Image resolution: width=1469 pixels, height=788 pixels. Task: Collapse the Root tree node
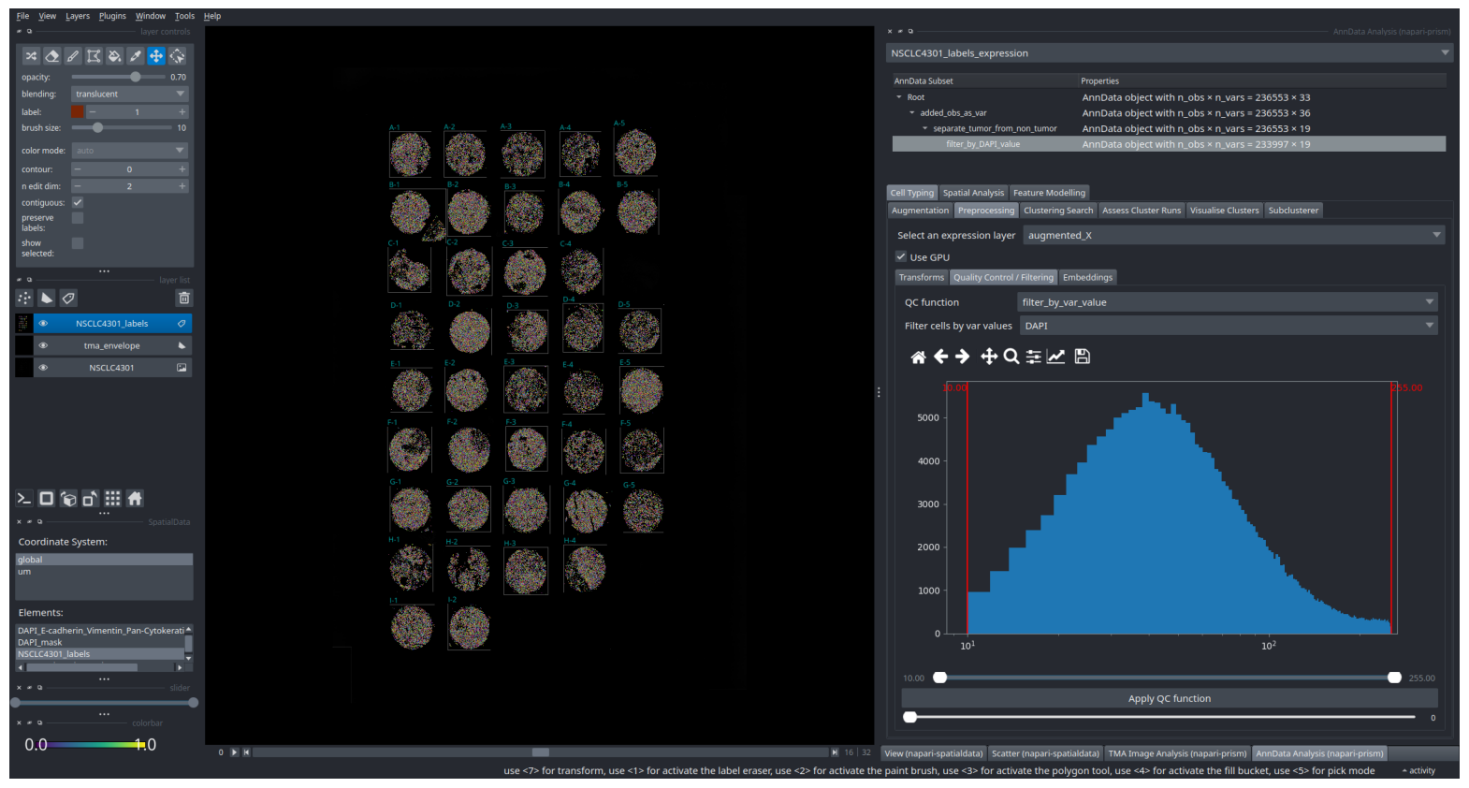pos(899,97)
